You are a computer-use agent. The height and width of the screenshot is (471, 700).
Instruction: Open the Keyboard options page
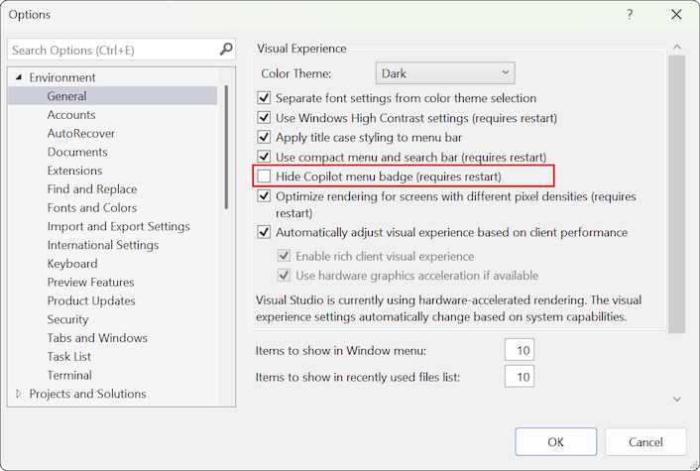[72, 264]
